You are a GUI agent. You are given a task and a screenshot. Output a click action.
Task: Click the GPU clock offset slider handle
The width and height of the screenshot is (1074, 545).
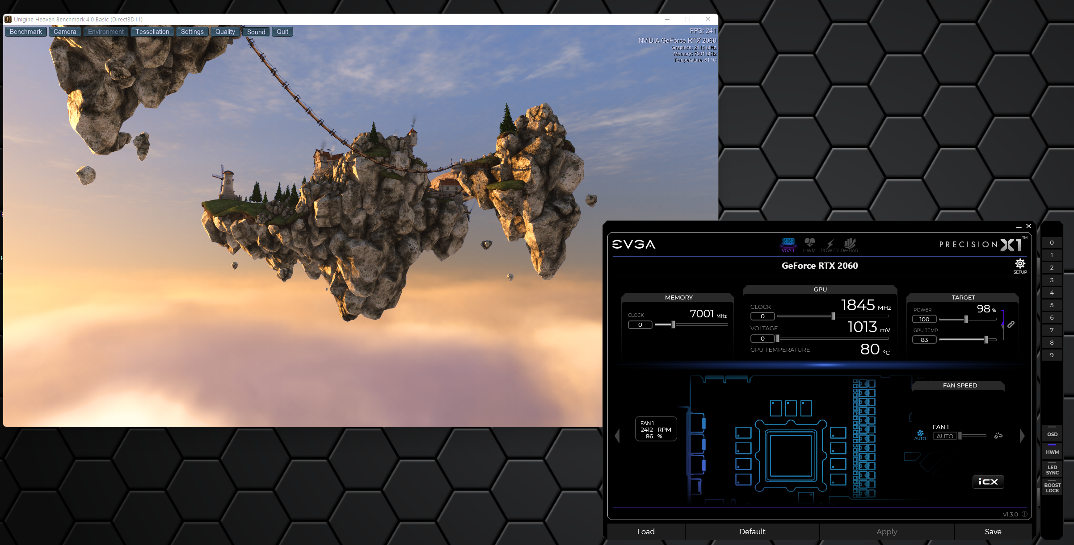[x=833, y=316]
